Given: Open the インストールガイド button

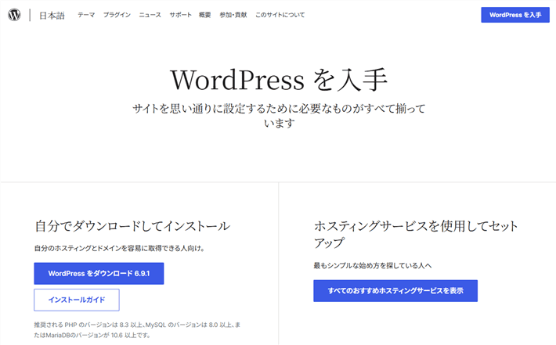Looking at the screenshot, I should pos(77,300).
